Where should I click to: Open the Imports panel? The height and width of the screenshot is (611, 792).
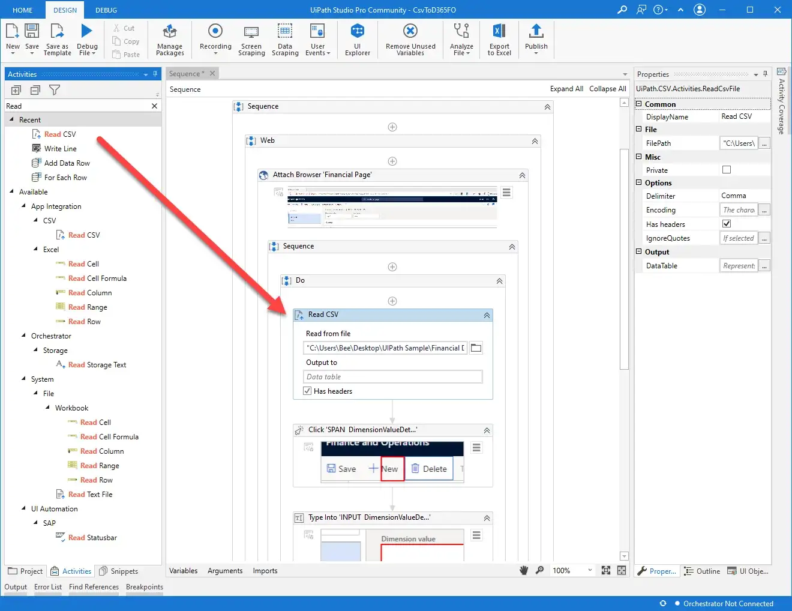point(265,571)
